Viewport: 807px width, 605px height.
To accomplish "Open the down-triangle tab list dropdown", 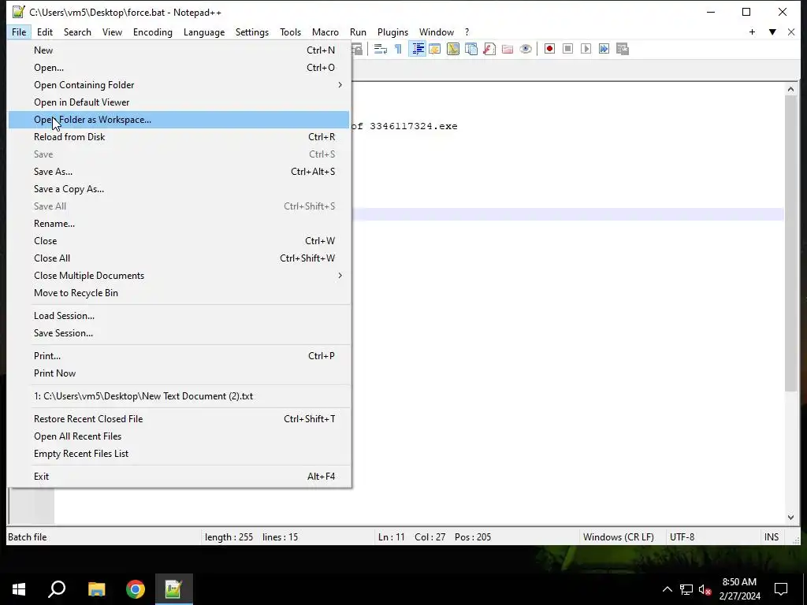I will coord(772,32).
